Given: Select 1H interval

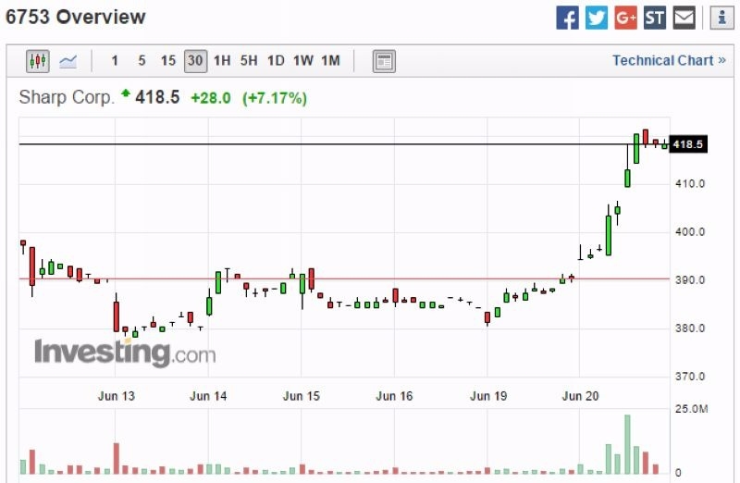Looking at the screenshot, I should pos(222,61).
